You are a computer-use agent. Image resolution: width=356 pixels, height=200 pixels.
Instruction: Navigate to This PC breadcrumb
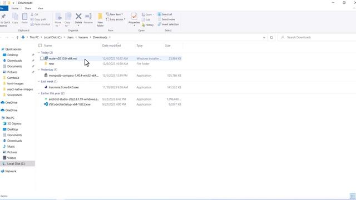click(34, 37)
